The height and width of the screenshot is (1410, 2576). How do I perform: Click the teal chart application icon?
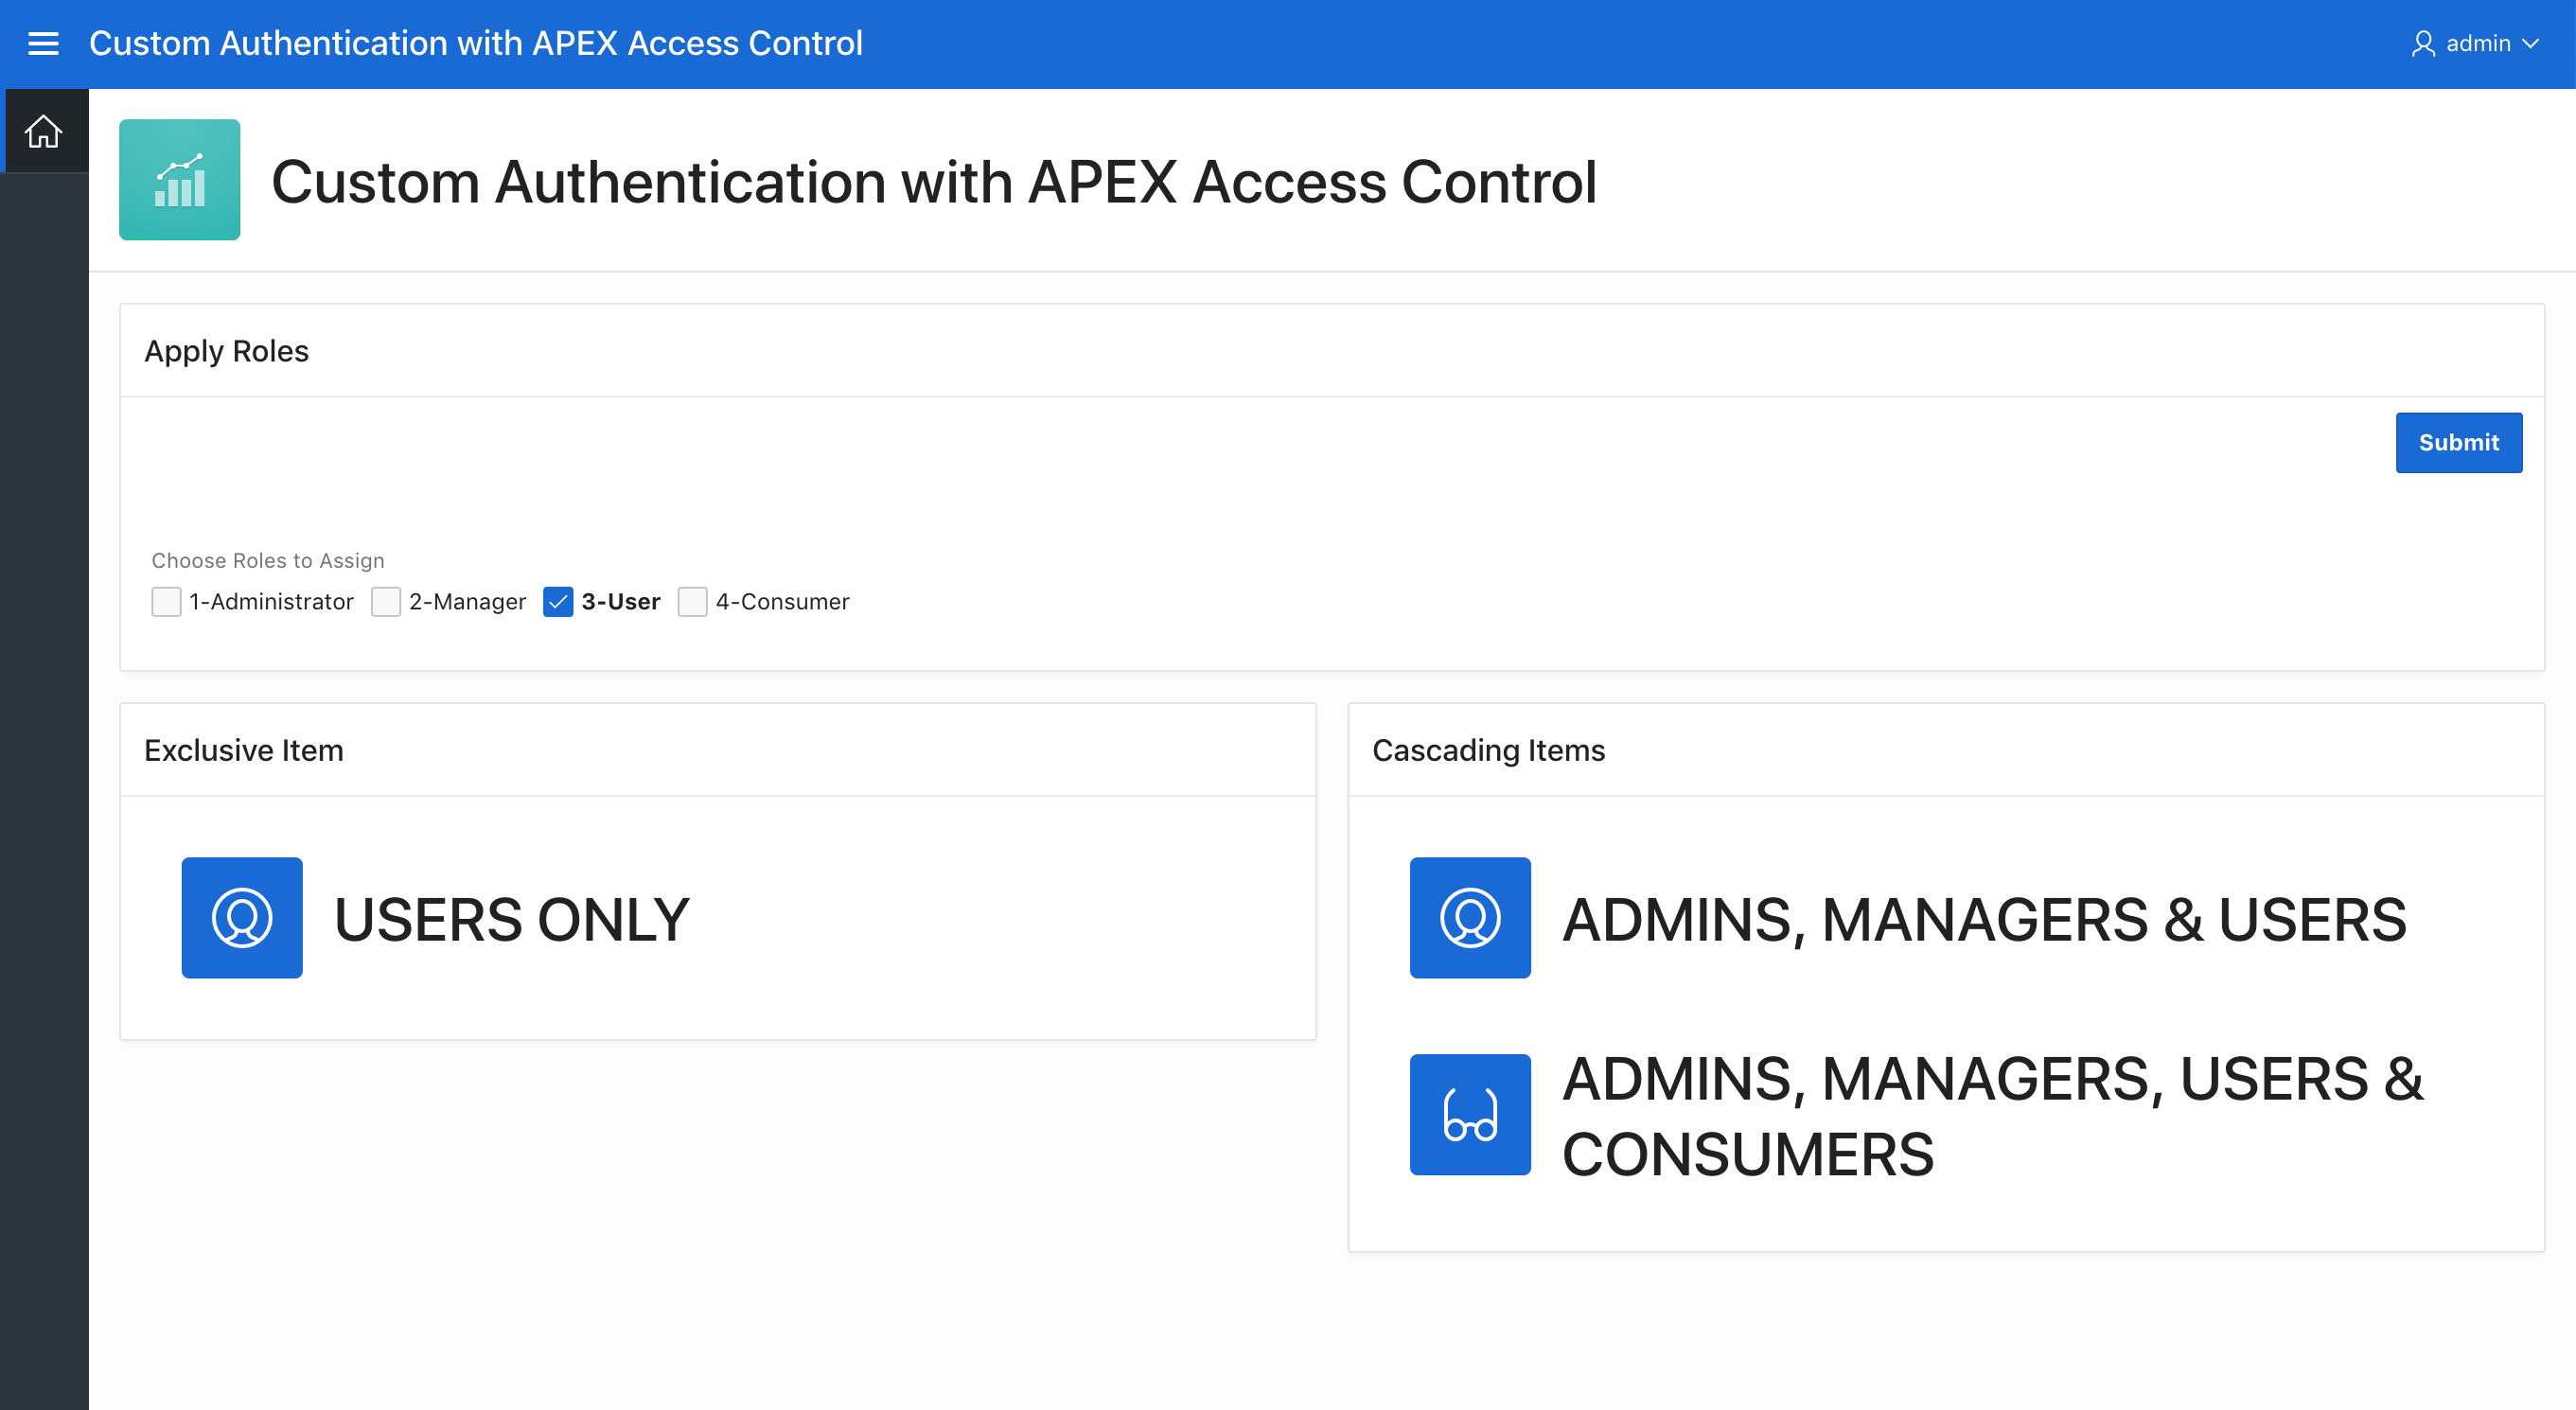179,180
